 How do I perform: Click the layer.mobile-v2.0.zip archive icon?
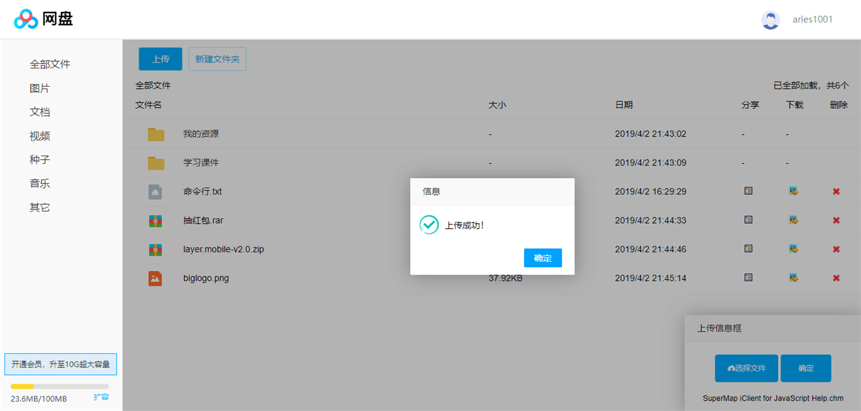155,250
